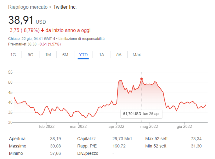Switch chart to 1A range

(102, 55)
